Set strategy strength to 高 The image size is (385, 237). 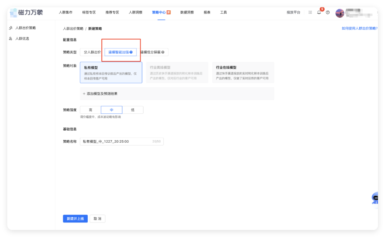(91, 110)
